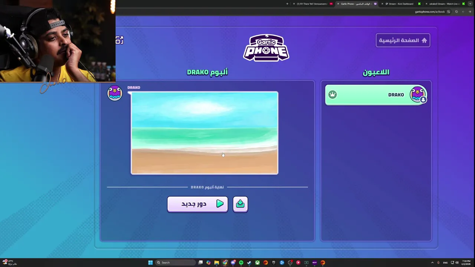
Task: Expand the browser tab search dropdown
Action: pos(470,4)
